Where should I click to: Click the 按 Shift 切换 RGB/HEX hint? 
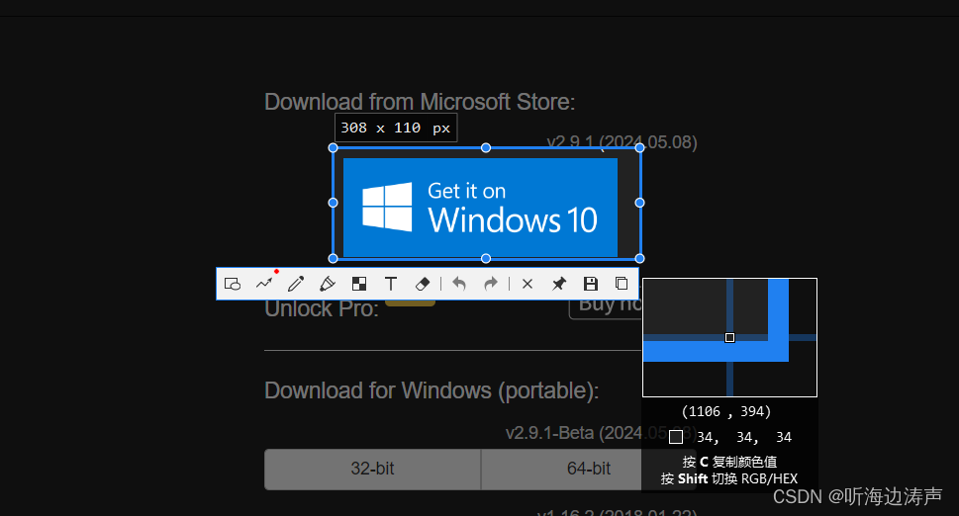coord(729,478)
